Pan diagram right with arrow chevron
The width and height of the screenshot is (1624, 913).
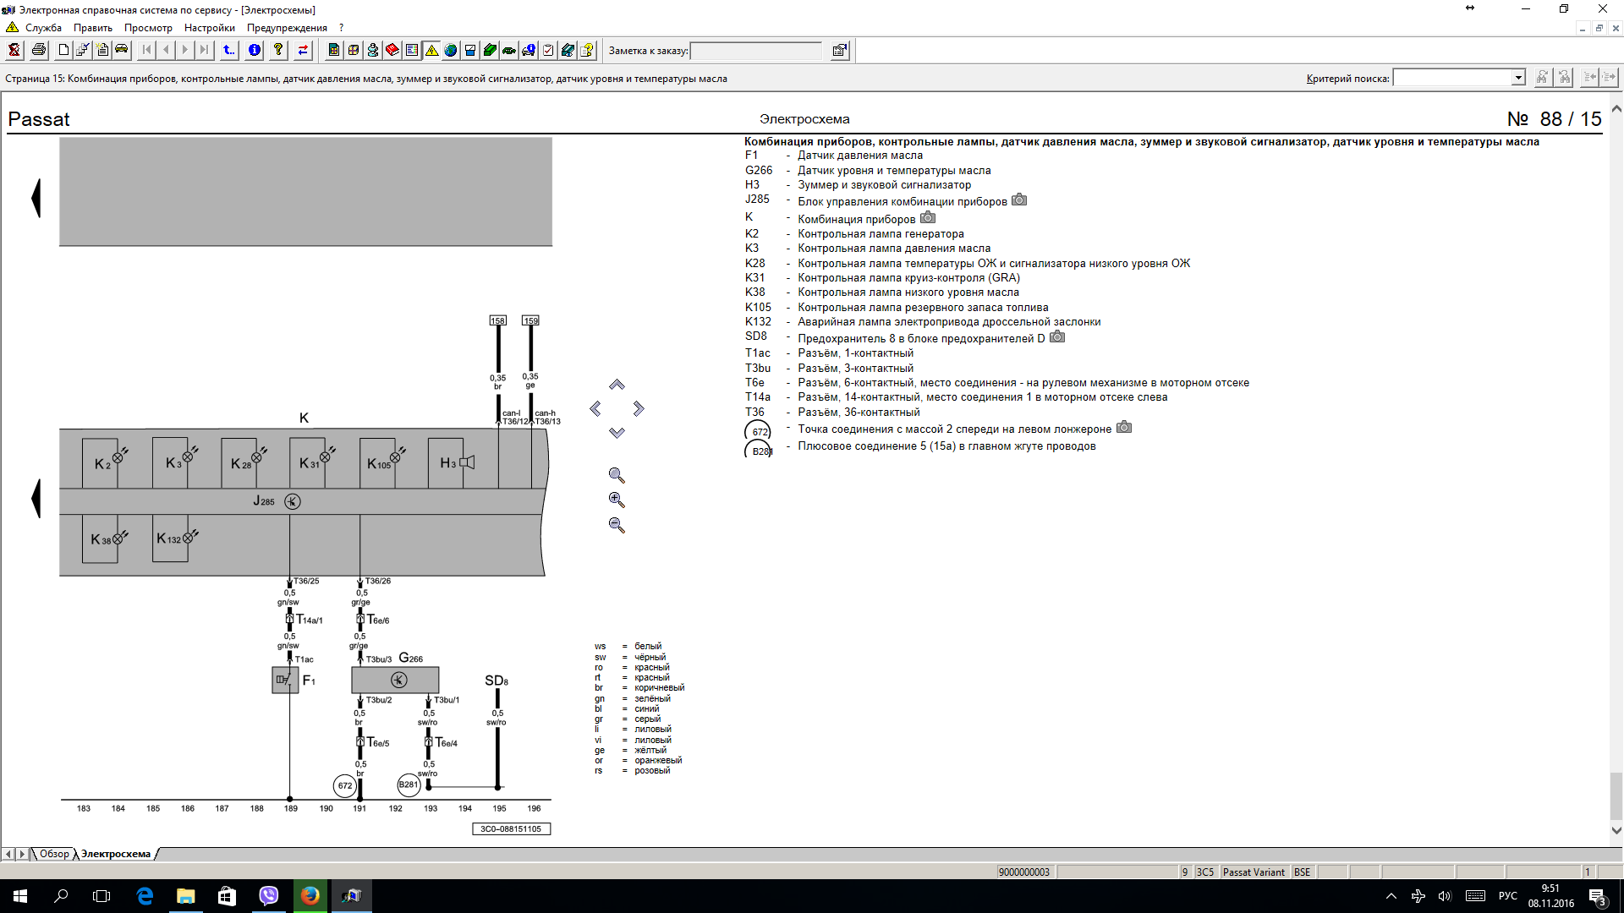(x=639, y=408)
